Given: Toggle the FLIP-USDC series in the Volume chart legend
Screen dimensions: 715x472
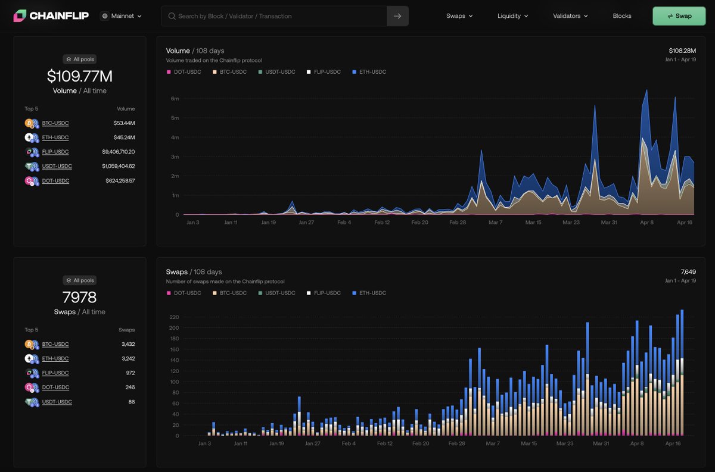Looking at the screenshot, I should (x=324, y=72).
